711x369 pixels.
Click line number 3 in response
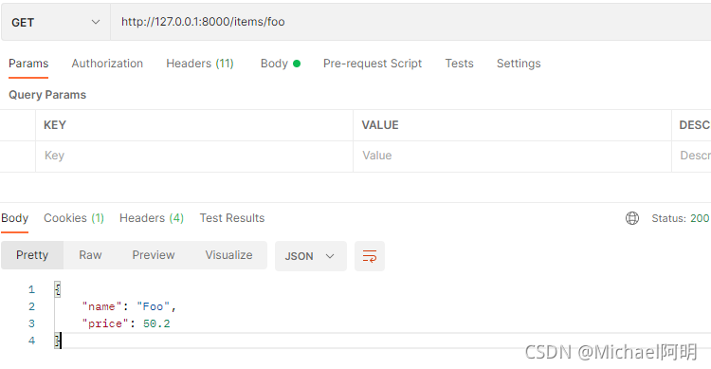(x=31, y=323)
